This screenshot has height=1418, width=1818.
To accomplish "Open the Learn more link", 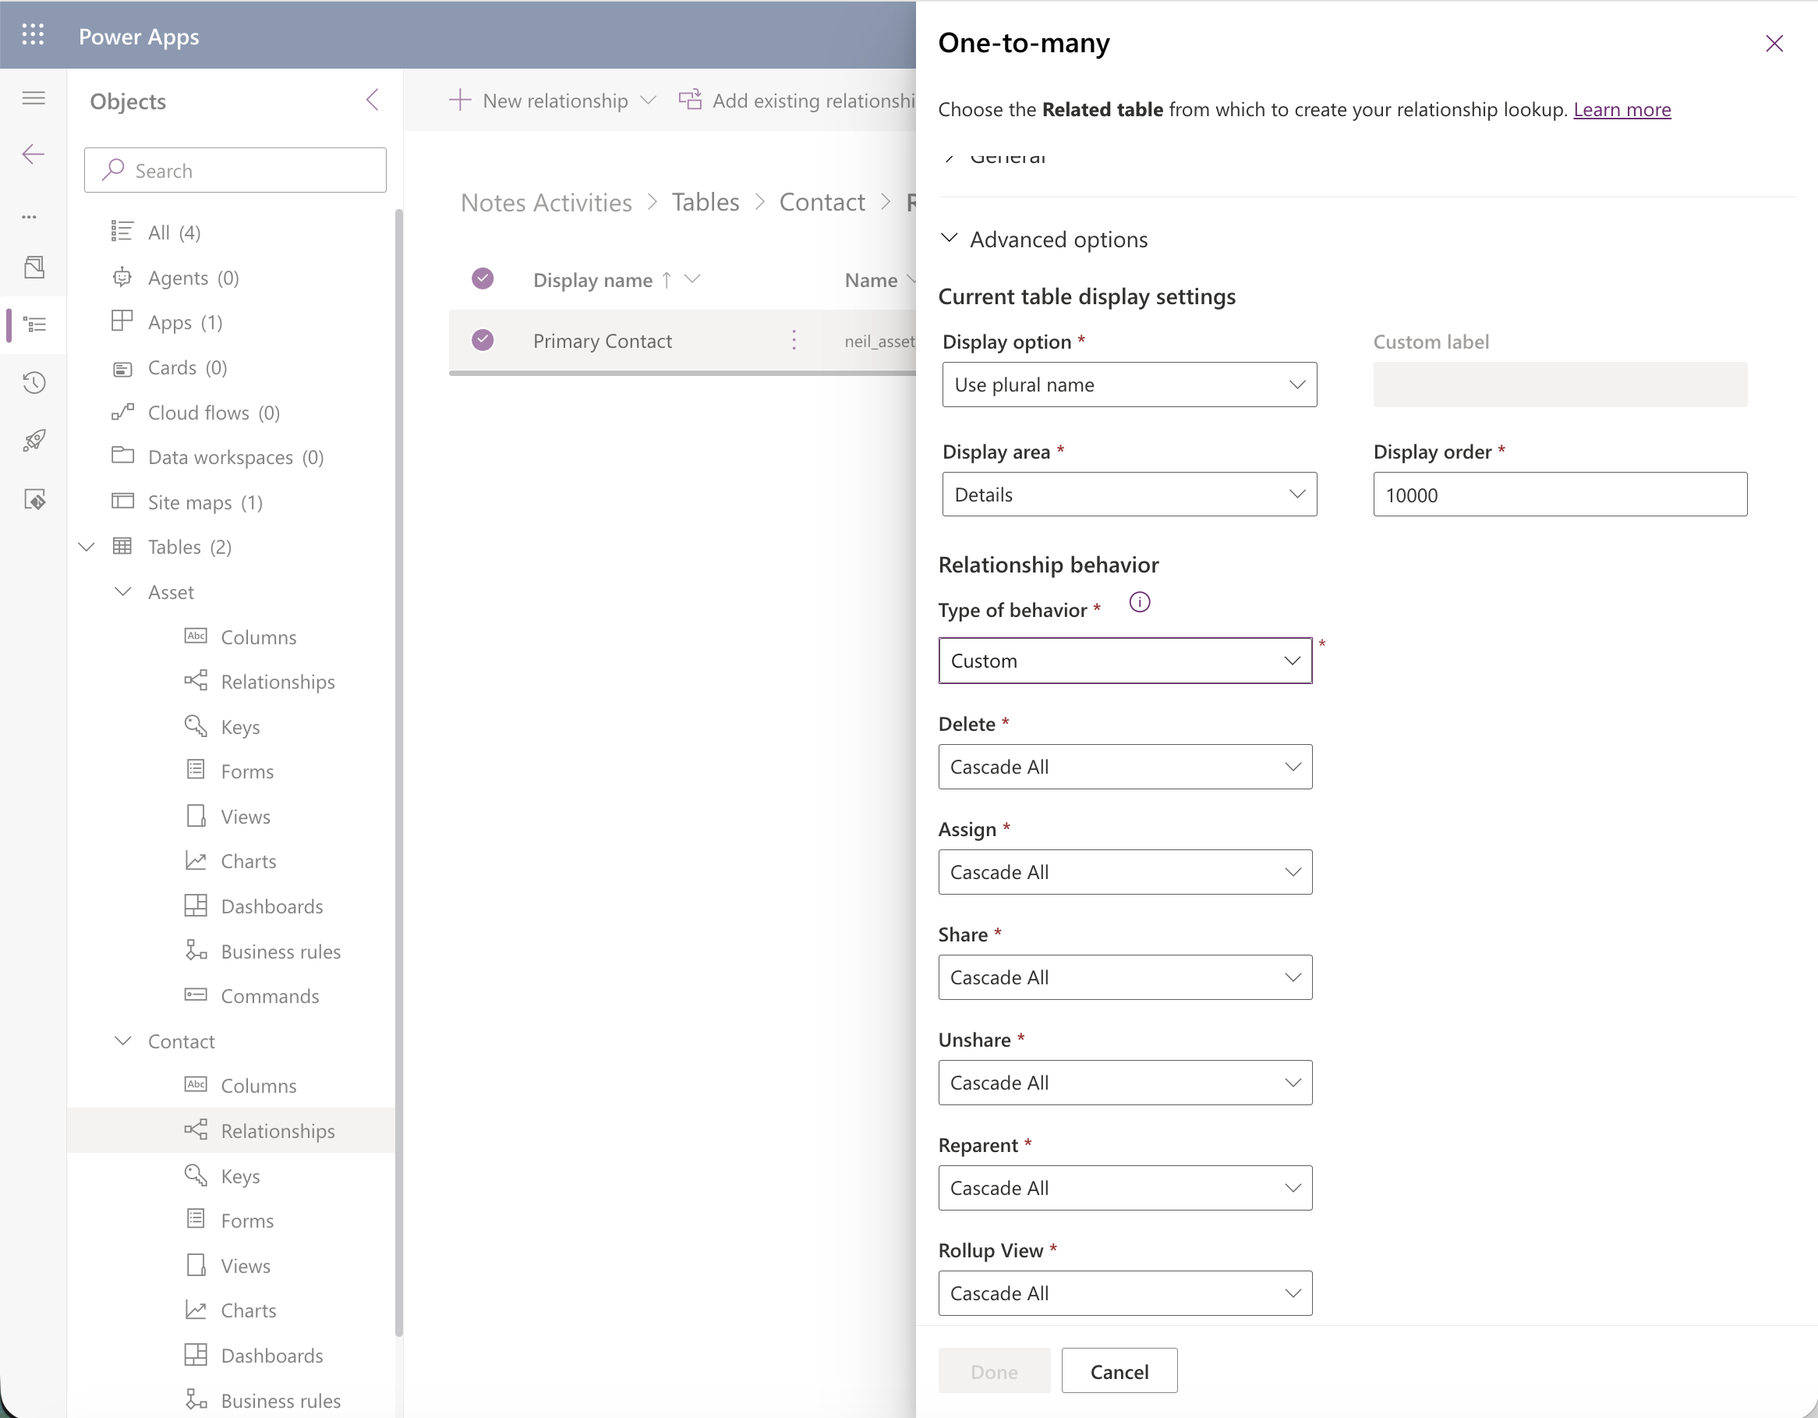I will coord(1622,109).
